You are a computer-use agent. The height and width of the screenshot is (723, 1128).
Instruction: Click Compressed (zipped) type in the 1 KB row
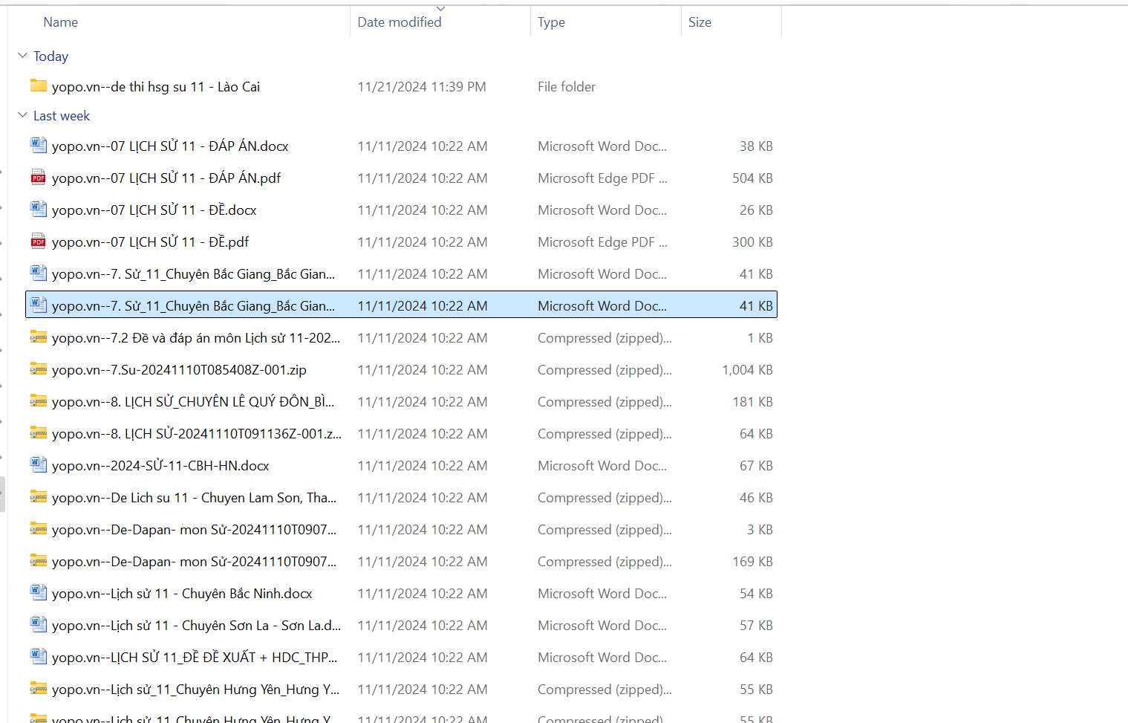[x=604, y=338]
